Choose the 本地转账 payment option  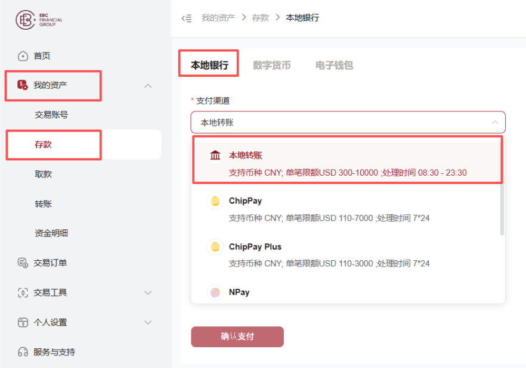coord(348,162)
